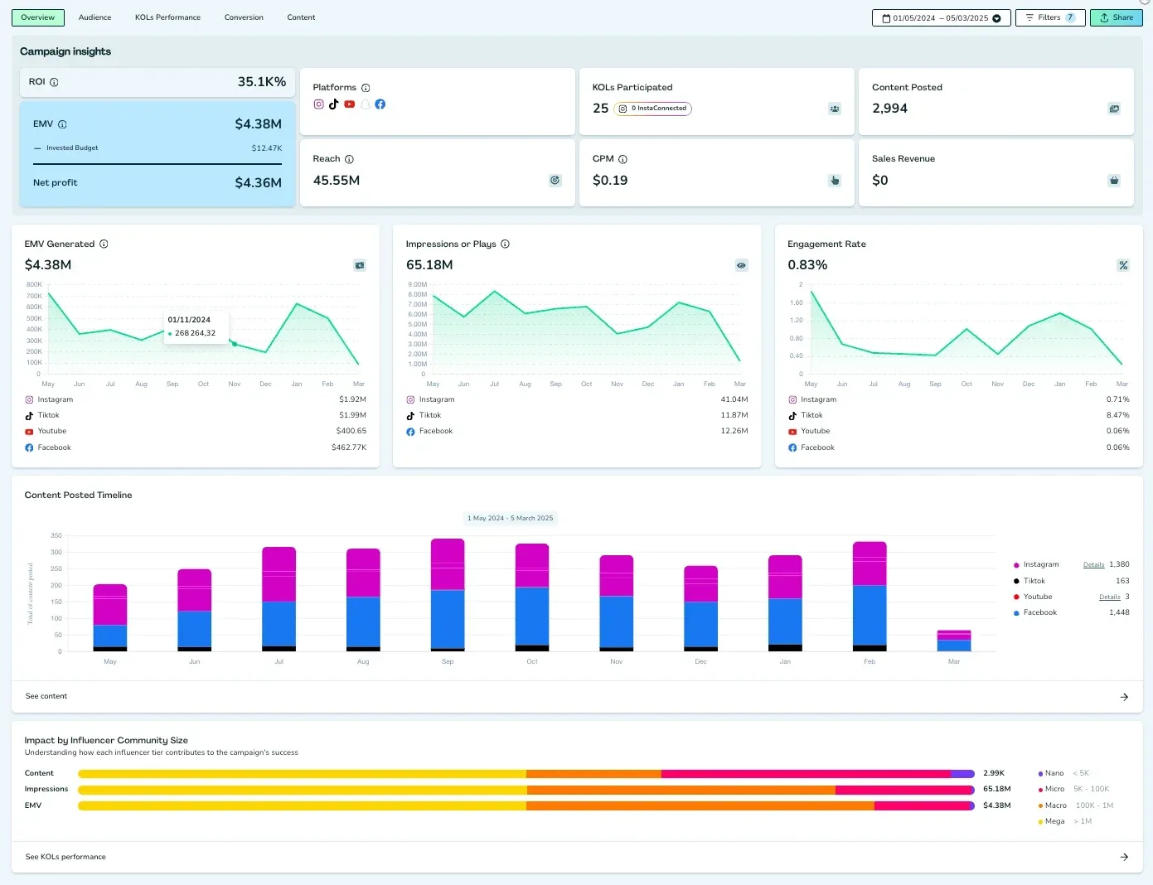The height and width of the screenshot is (885, 1153).
Task: Select the Content tab
Action: point(301,17)
